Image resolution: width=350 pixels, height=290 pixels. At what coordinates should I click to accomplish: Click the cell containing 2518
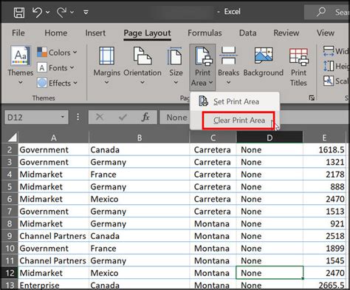(x=324, y=236)
